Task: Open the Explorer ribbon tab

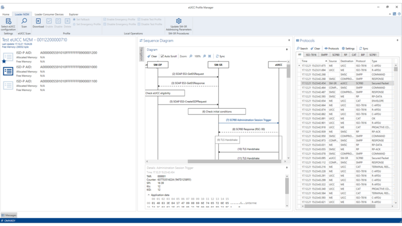Action: [73, 14]
